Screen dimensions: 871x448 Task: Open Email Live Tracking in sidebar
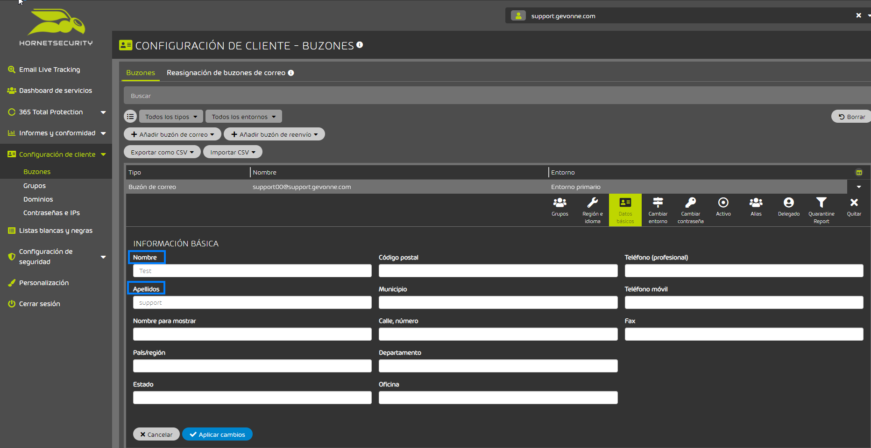50,70
